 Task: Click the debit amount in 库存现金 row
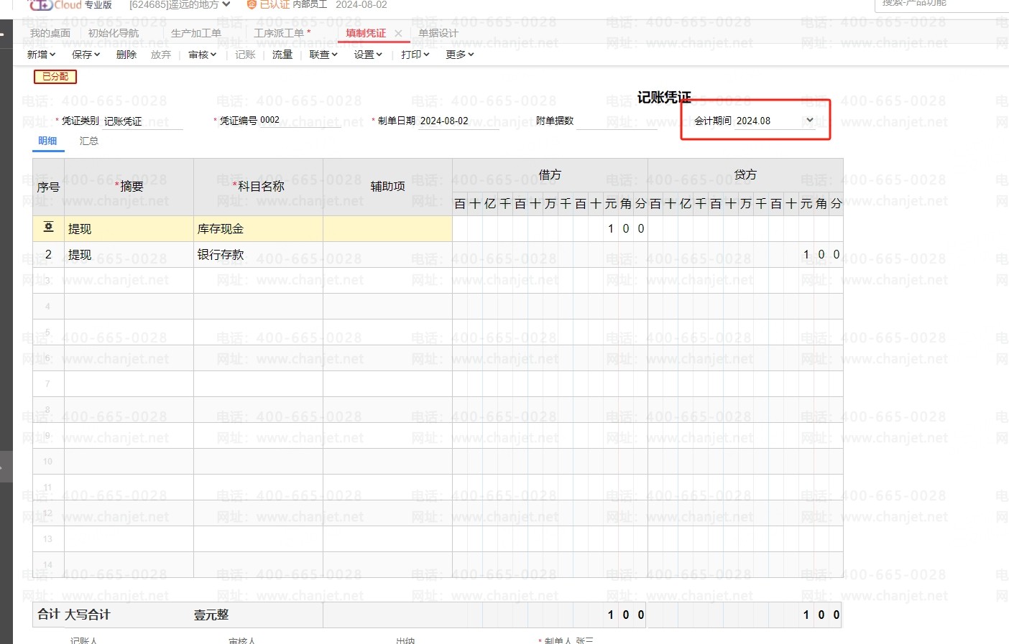point(550,229)
